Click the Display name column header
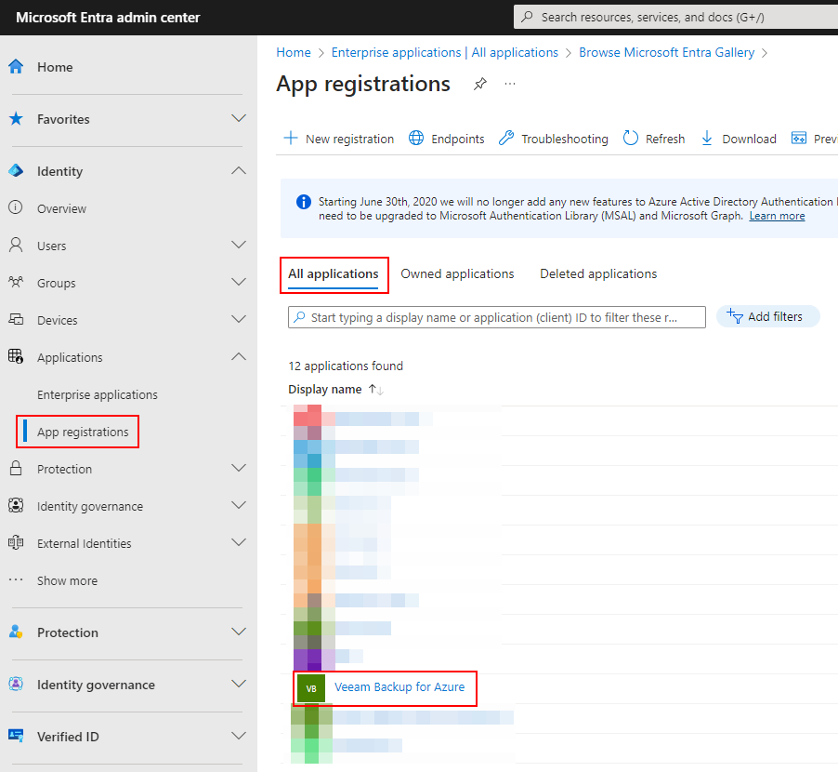Viewport: 838px width, 772px height. point(325,390)
